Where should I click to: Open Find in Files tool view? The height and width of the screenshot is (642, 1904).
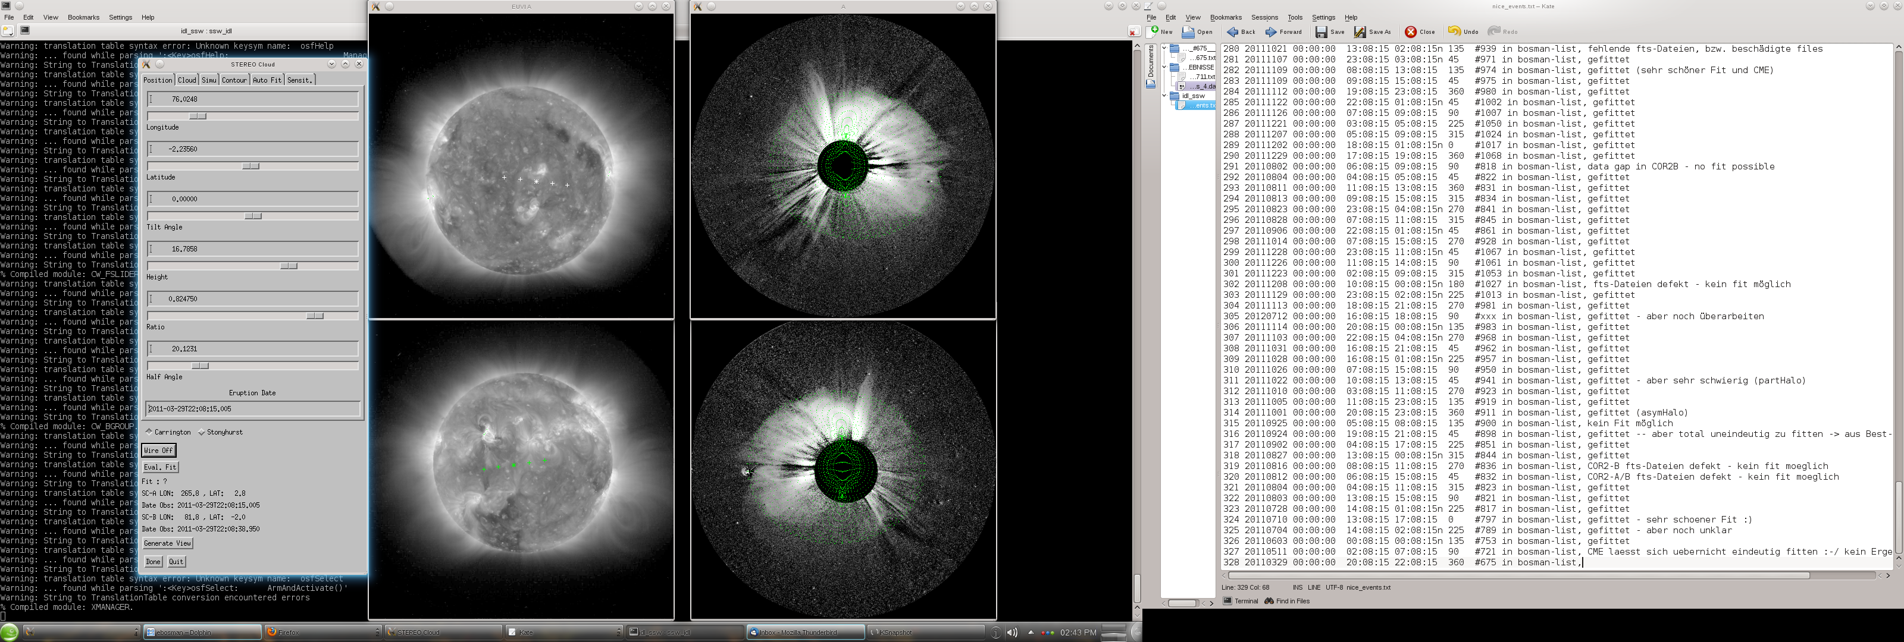coord(1287,600)
